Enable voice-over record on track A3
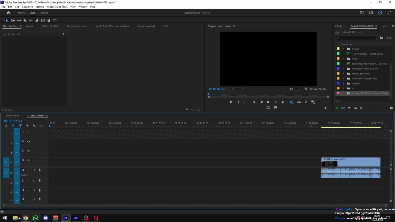 [39, 190]
